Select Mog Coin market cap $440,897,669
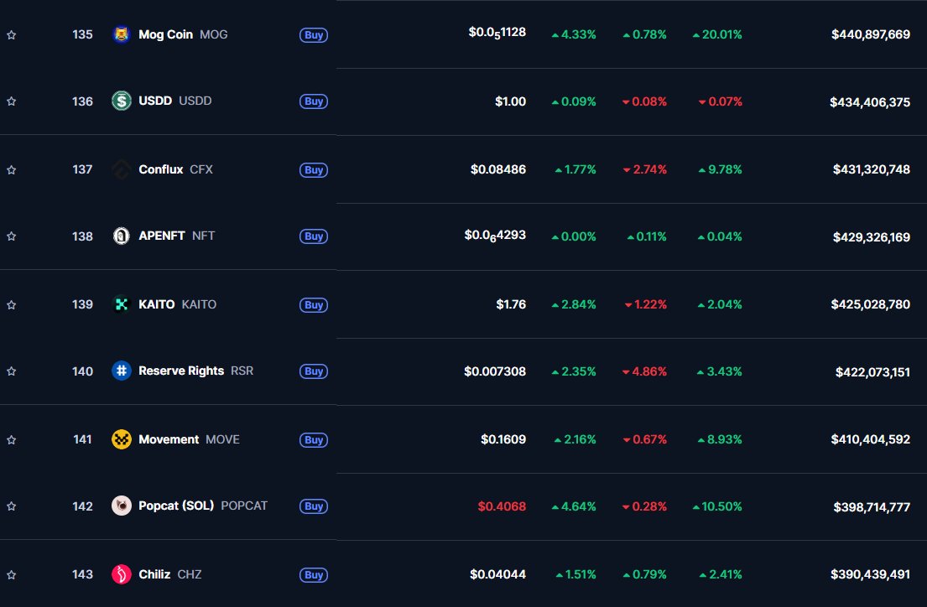The height and width of the screenshot is (607, 927). click(870, 34)
